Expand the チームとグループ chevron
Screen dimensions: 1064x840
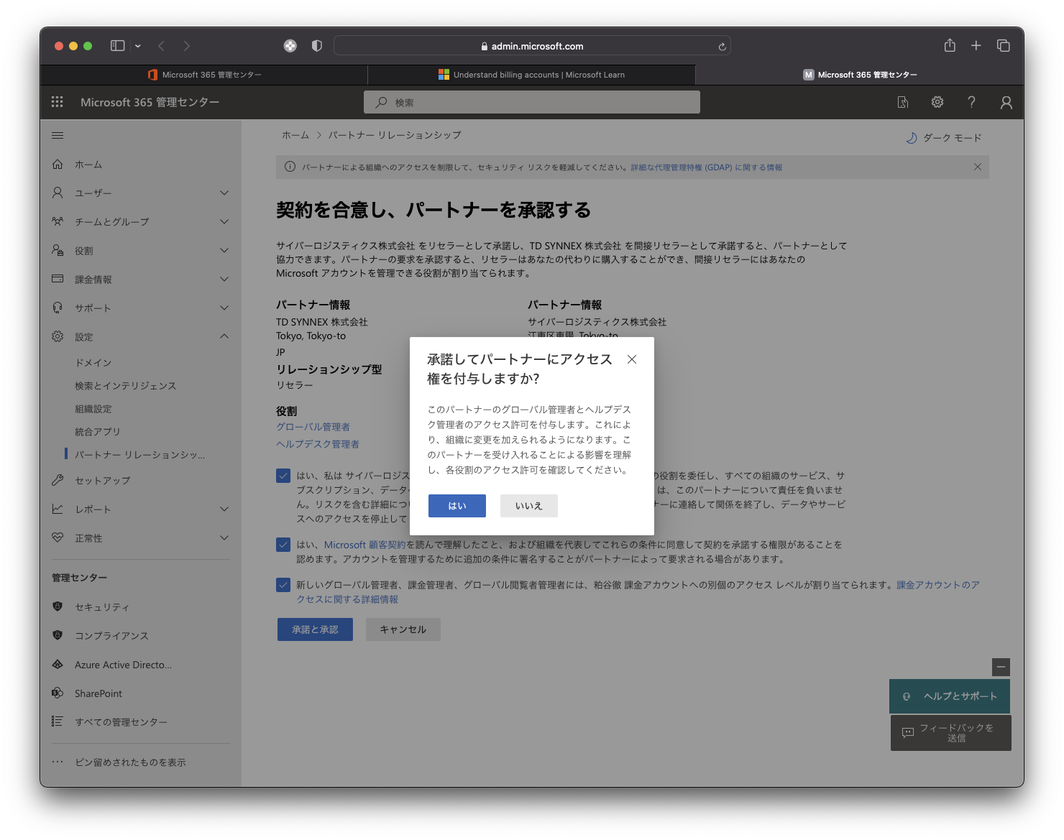tap(224, 221)
